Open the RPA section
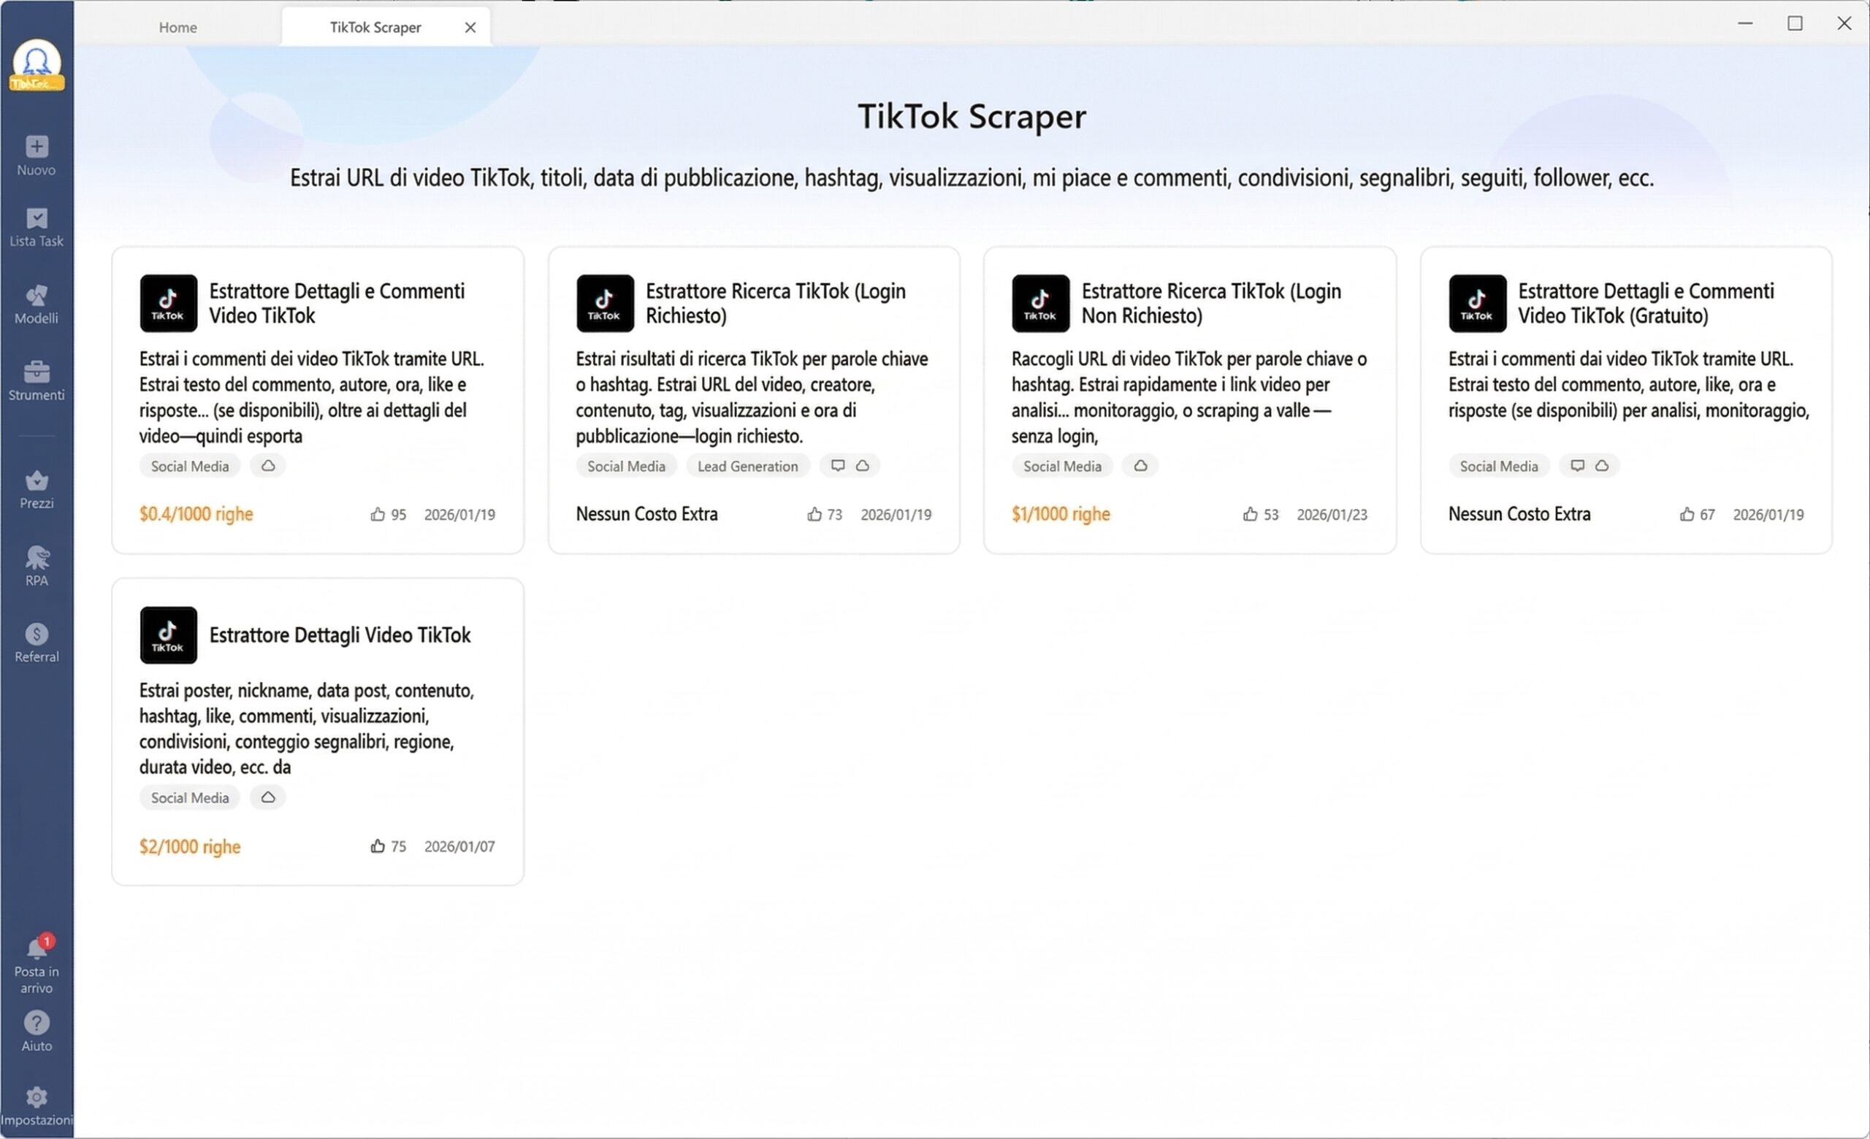1870x1139 pixels. [37, 566]
